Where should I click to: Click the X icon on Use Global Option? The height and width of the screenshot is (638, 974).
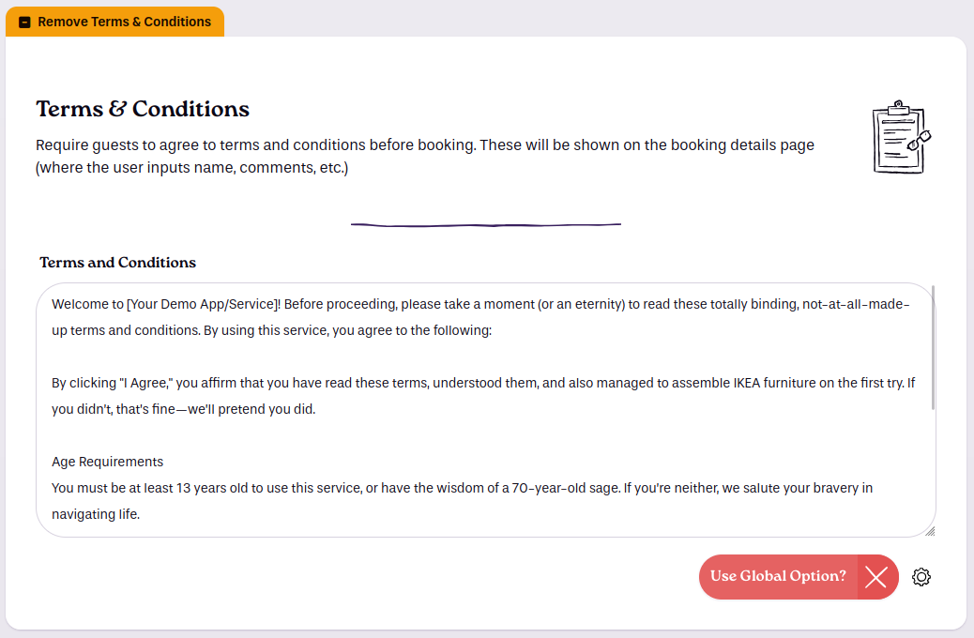click(876, 577)
